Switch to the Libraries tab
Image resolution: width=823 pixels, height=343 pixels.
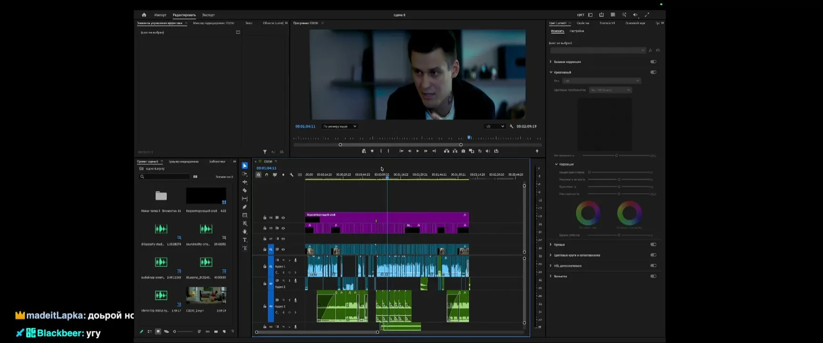[x=217, y=161]
